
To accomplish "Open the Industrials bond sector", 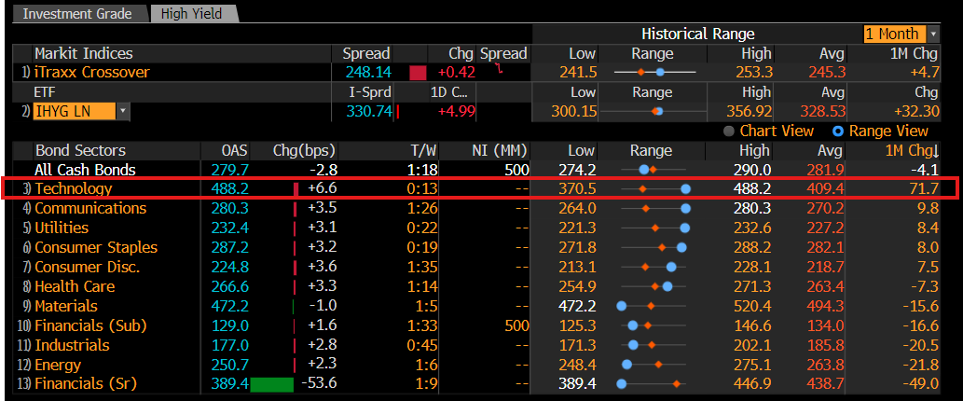I will click(72, 345).
